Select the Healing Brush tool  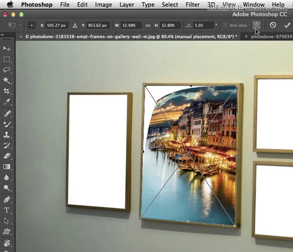(x=7, y=114)
